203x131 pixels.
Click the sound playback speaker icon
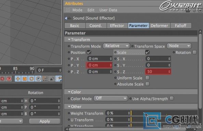point(52,79)
